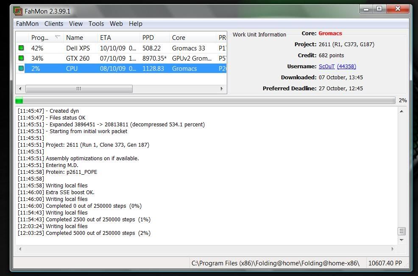Click the 1128.83 PPD value

(x=153, y=69)
